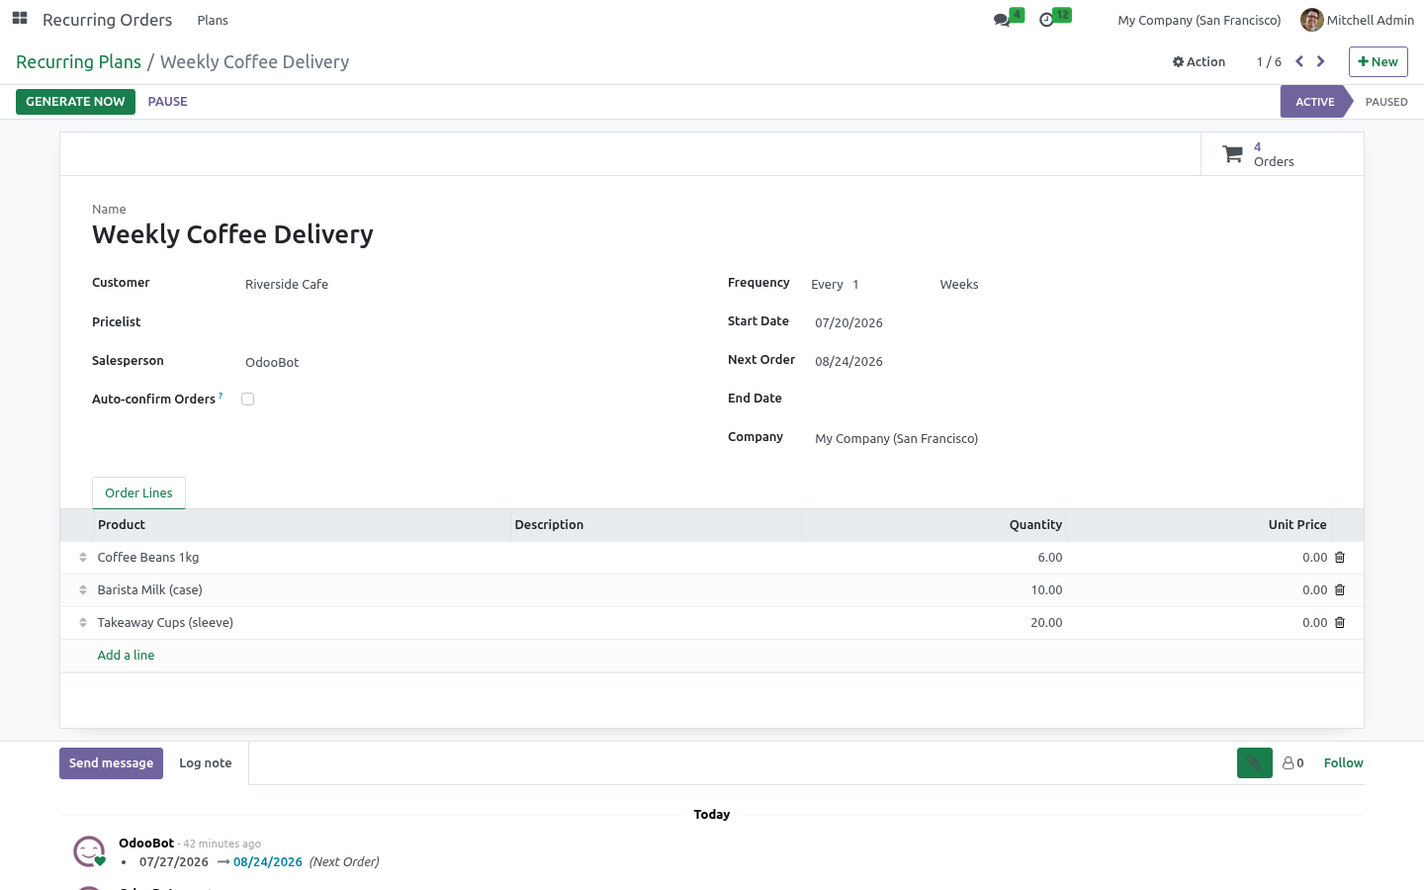The width and height of the screenshot is (1424, 890).
Task: Click the 08/24/2026 value in chatter log
Action: [268, 862]
